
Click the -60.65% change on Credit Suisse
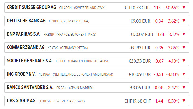171,8
